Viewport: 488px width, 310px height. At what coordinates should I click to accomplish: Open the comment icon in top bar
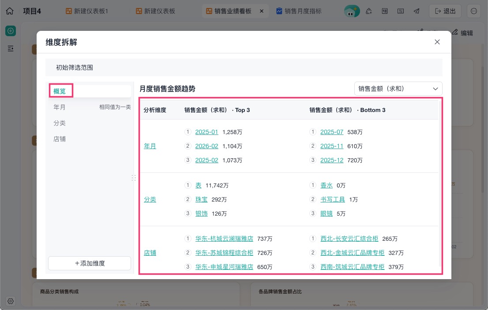click(x=401, y=11)
